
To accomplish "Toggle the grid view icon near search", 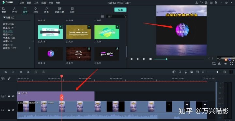I will tap(102, 17).
